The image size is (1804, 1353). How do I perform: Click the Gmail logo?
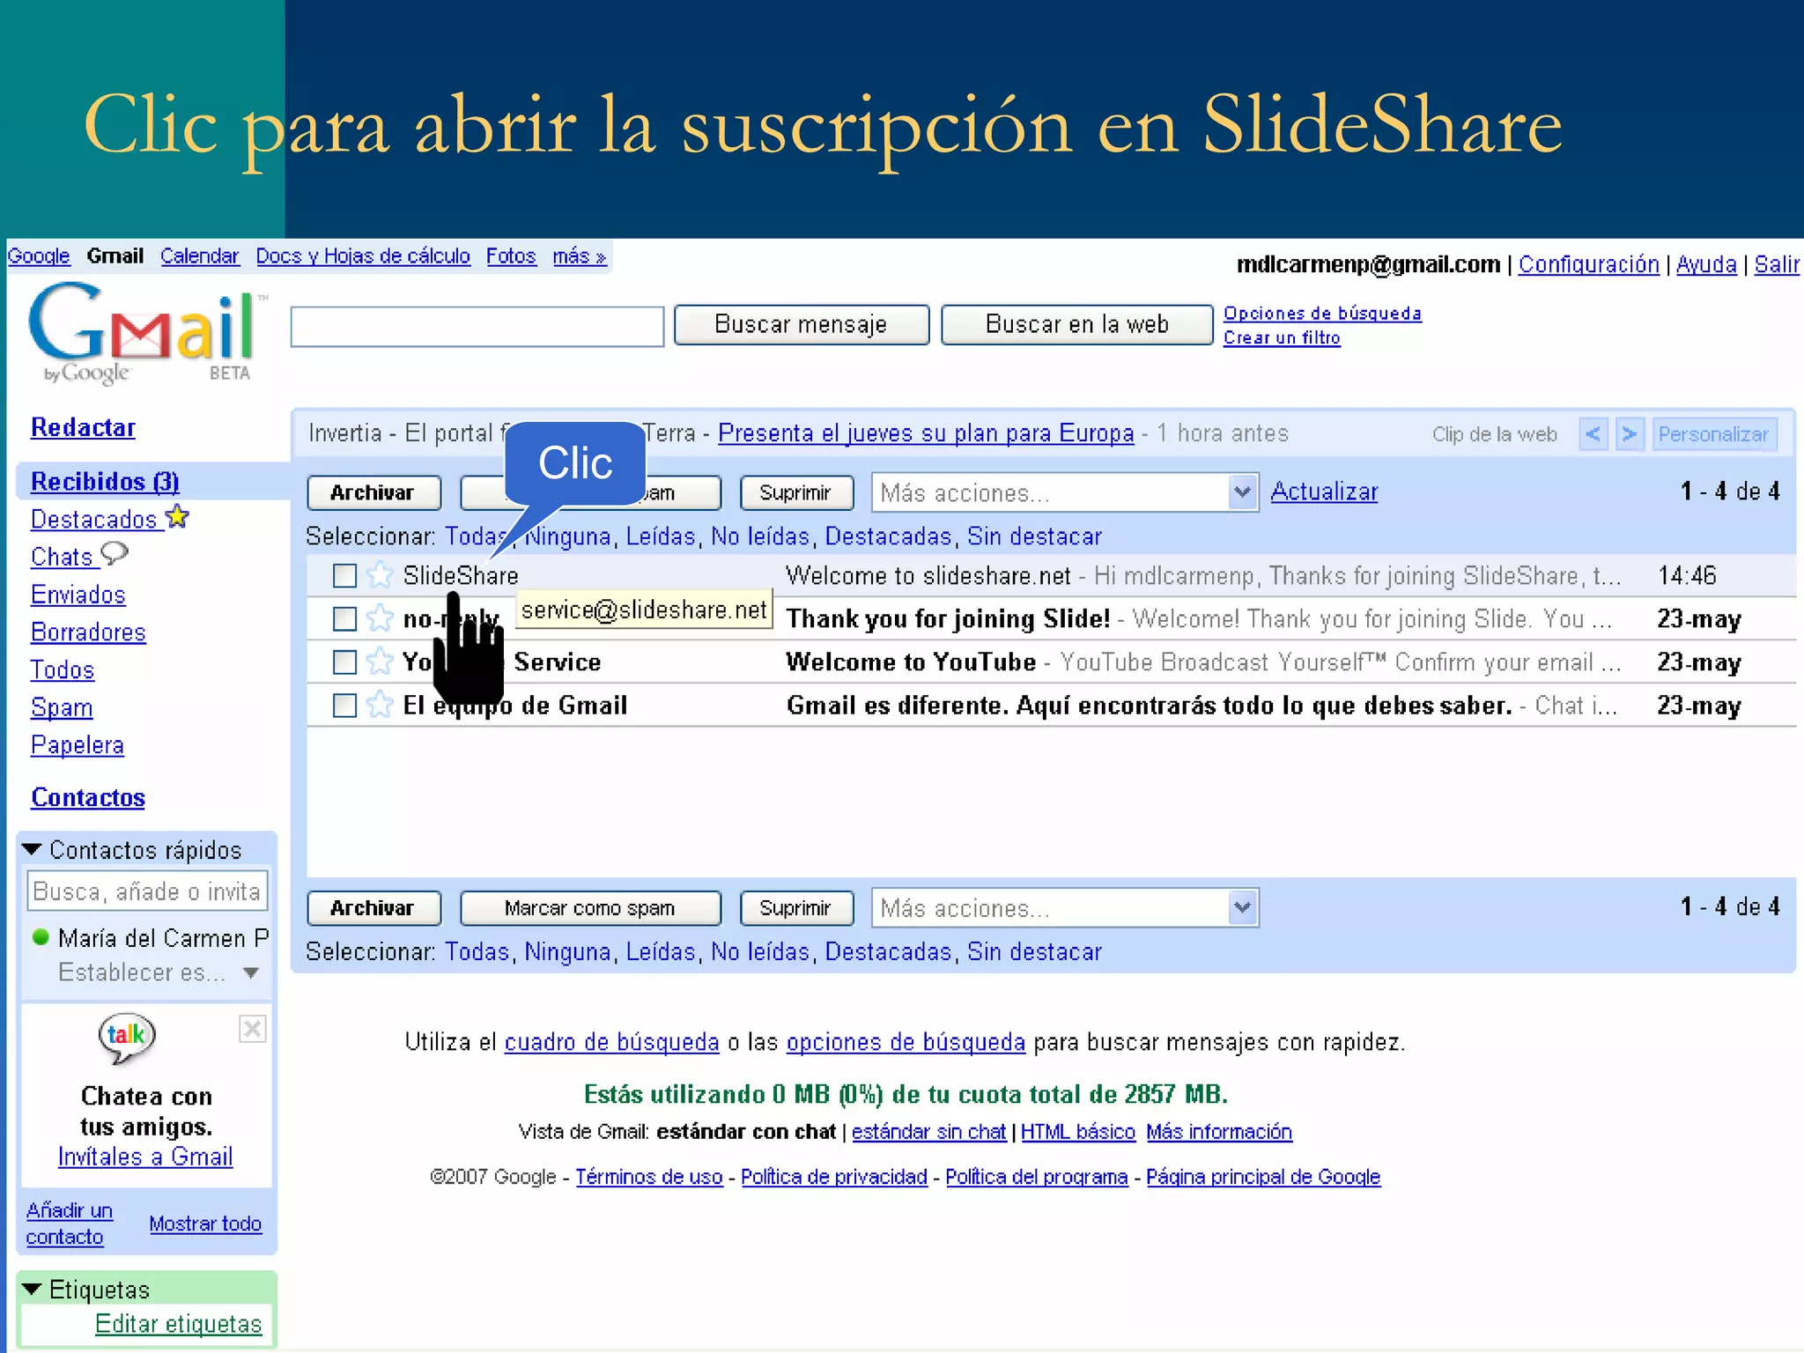pos(146,333)
